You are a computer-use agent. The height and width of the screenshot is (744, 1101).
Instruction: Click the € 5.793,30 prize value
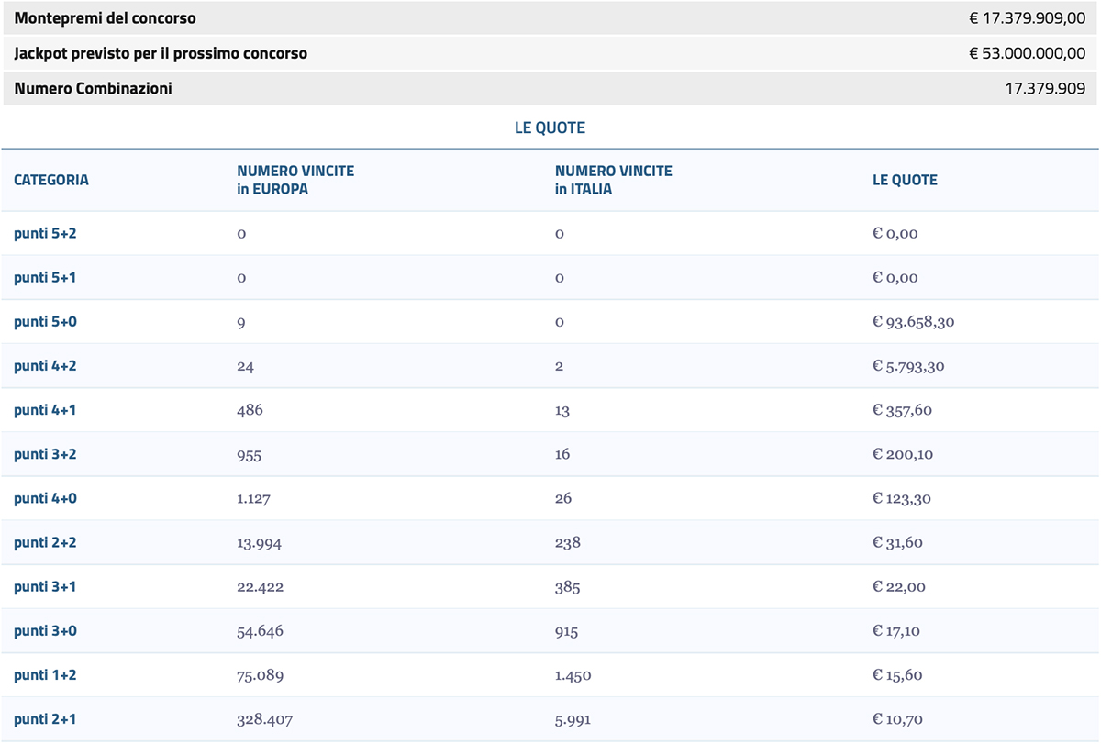click(907, 366)
